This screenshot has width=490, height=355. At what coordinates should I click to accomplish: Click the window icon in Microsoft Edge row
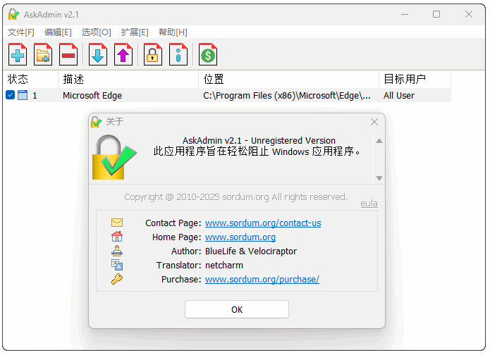coord(23,95)
